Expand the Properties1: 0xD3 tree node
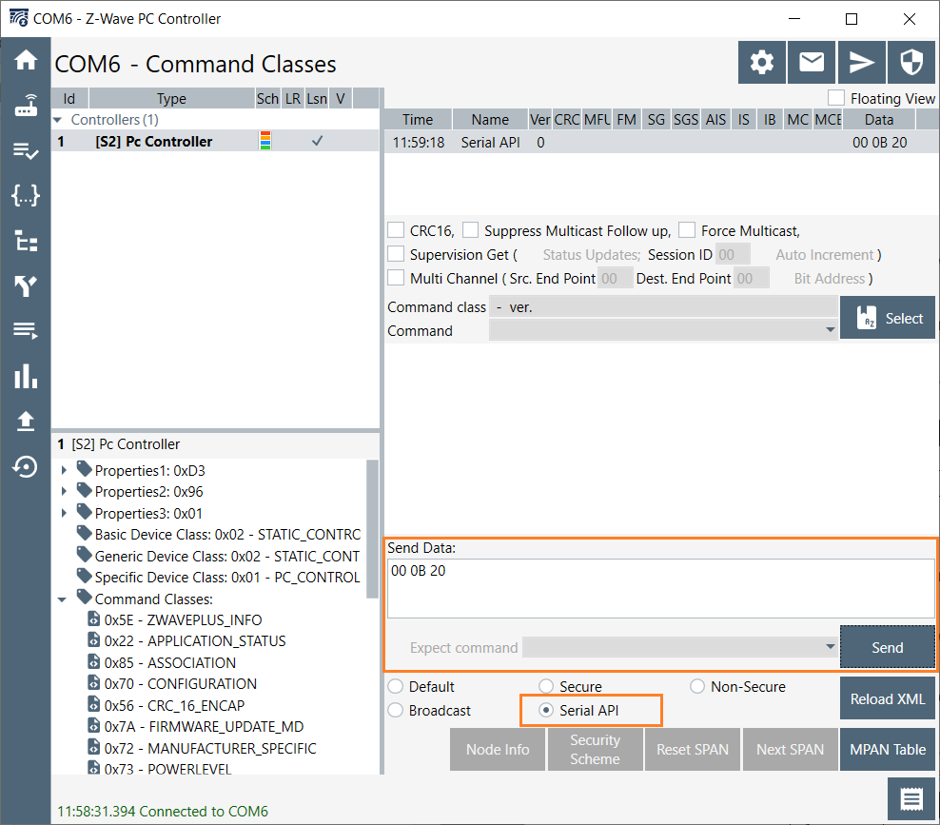 pyautogui.click(x=64, y=470)
